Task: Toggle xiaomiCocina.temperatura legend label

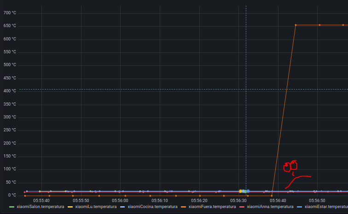Action: click(x=153, y=207)
